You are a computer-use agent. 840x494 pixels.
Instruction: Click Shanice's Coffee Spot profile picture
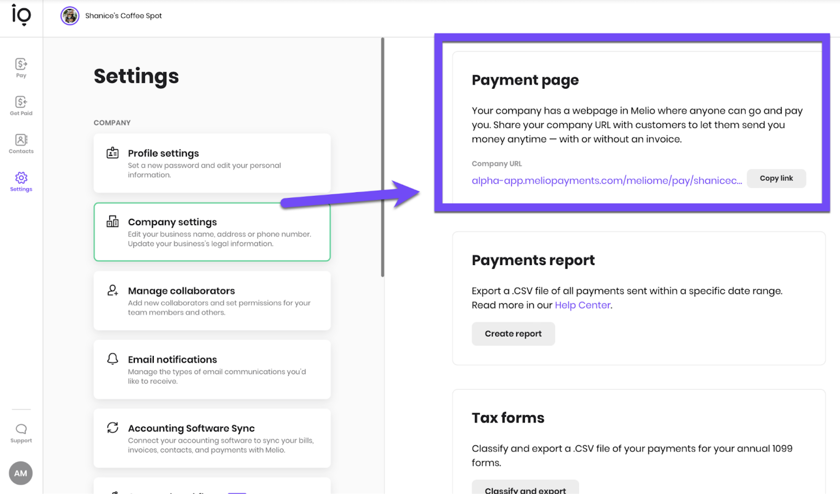tap(70, 16)
